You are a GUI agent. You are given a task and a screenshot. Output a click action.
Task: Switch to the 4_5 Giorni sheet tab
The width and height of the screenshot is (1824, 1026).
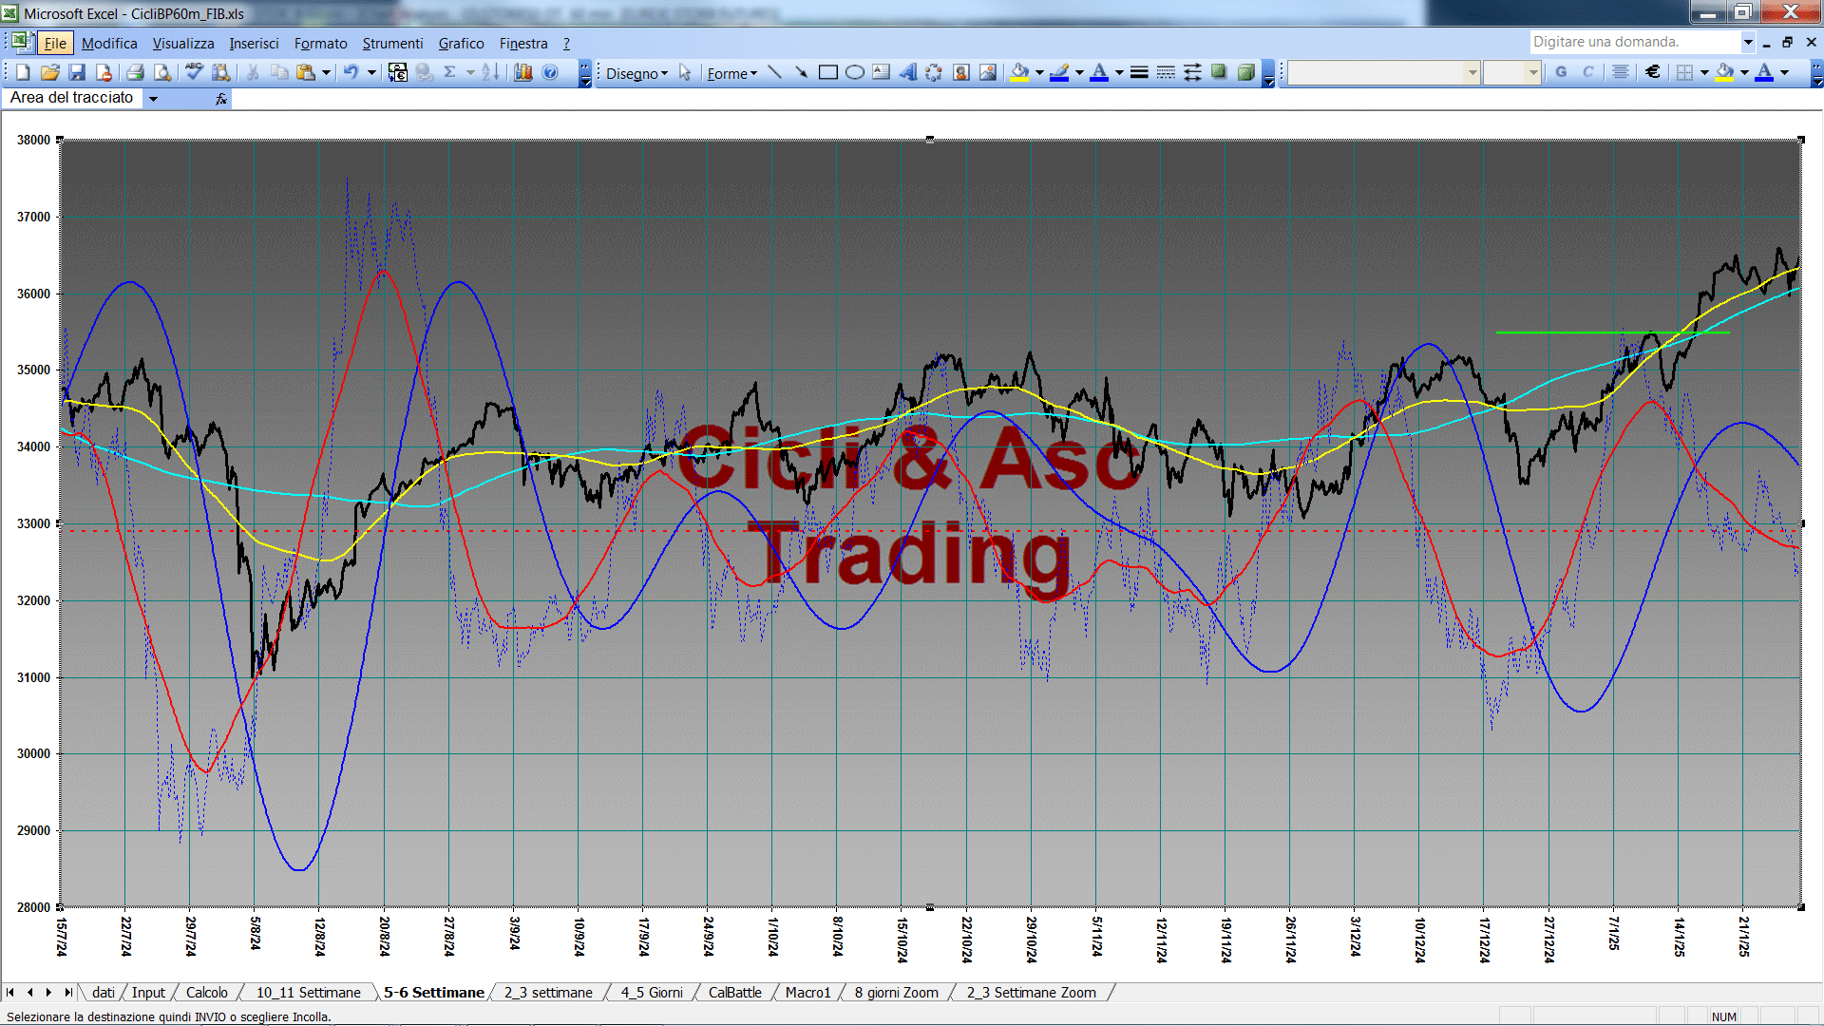click(x=652, y=992)
